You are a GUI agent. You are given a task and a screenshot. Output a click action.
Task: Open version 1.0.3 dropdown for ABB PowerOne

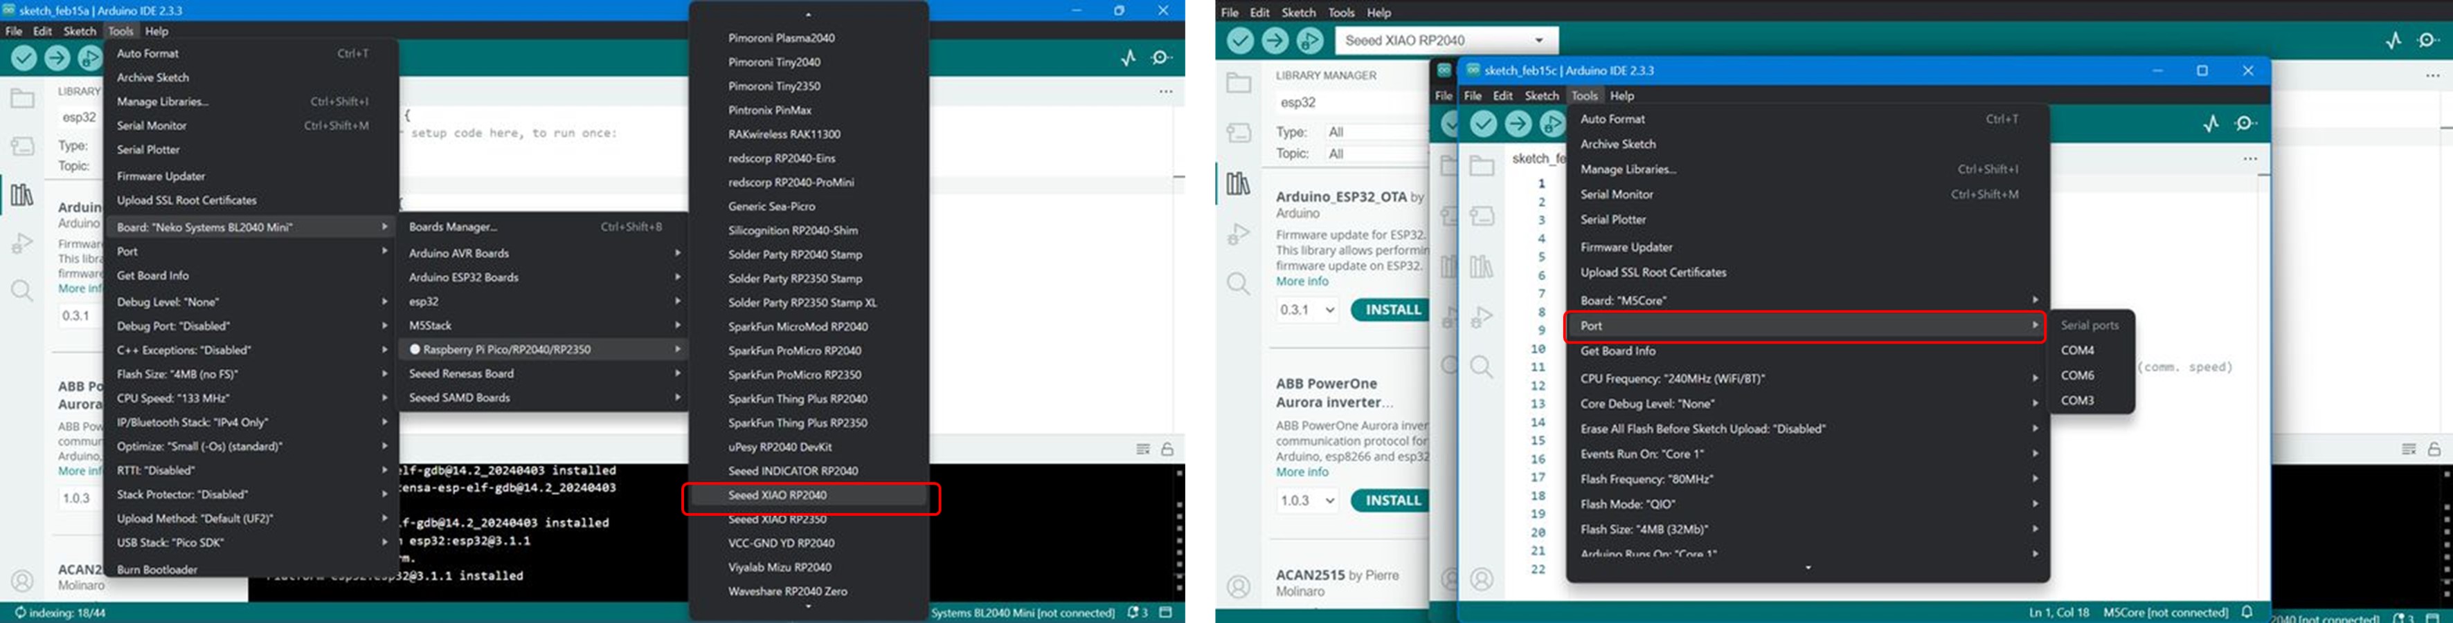coord(1309,501)
